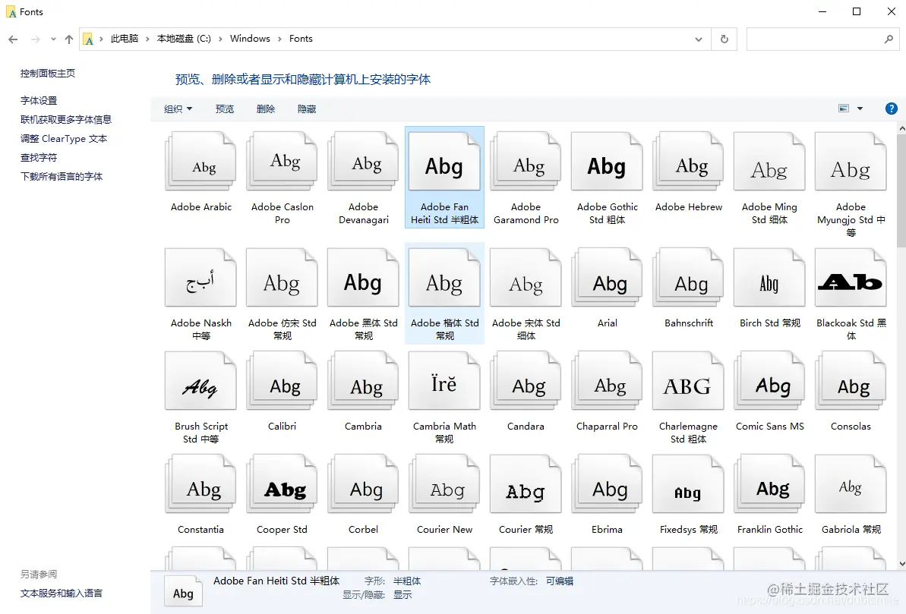Click Windows in the breadcrumb path

(x=250, y=39)
